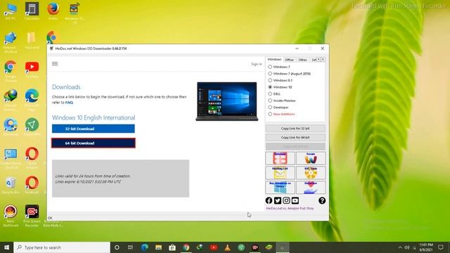Open HeiDoc.net vs. Amazon Full Story link

click(290, 208)
